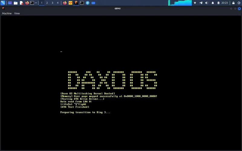Open the Kali applications menu
Viewport: 242px width, 151px height.
click(x=3, y=3)
